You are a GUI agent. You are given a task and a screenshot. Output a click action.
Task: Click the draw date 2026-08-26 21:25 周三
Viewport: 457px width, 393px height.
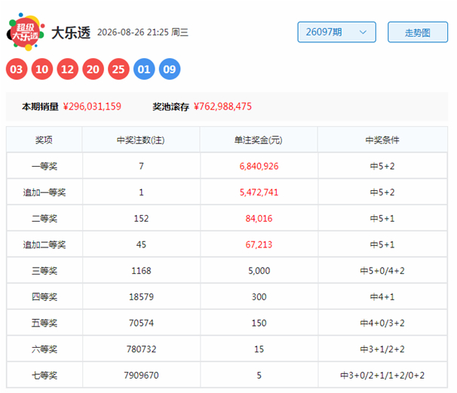[143, 32]
